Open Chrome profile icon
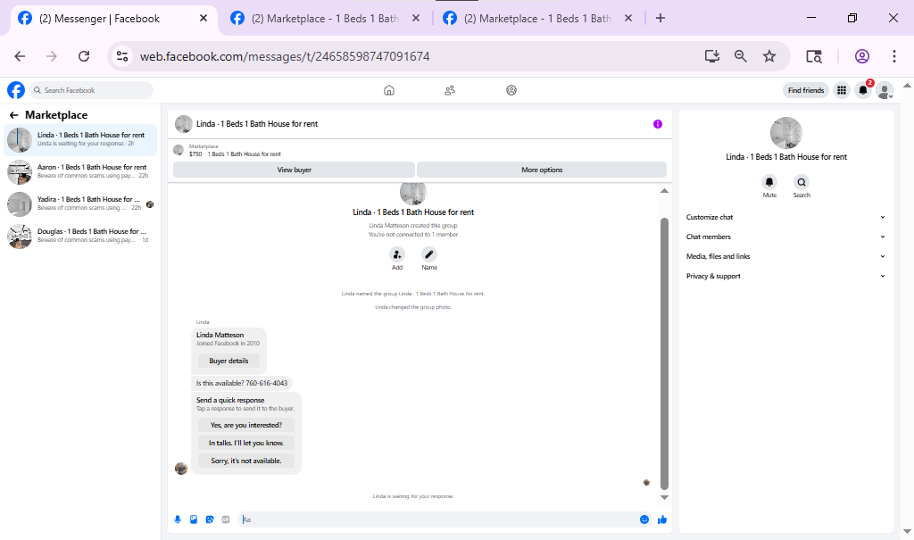This screenshot has width=914, height=540. pos(862,56)
